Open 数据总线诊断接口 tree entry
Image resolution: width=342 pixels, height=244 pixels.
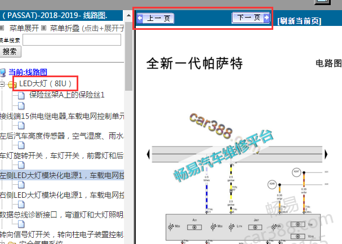[x=62, y=215]
